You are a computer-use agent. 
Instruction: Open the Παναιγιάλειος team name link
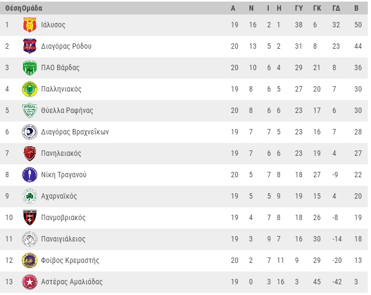63,239
